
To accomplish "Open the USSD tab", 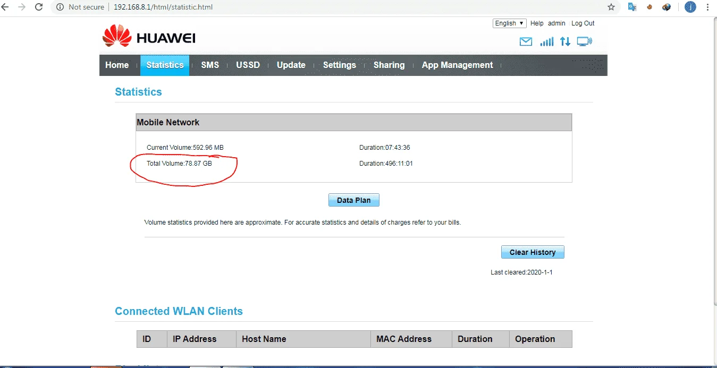I will (248, 65).
